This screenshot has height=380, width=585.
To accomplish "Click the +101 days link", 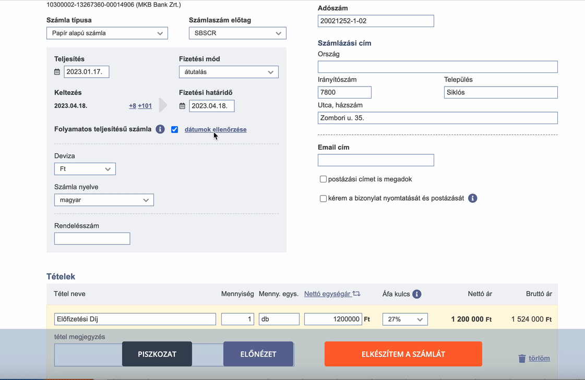I will 145,106.
